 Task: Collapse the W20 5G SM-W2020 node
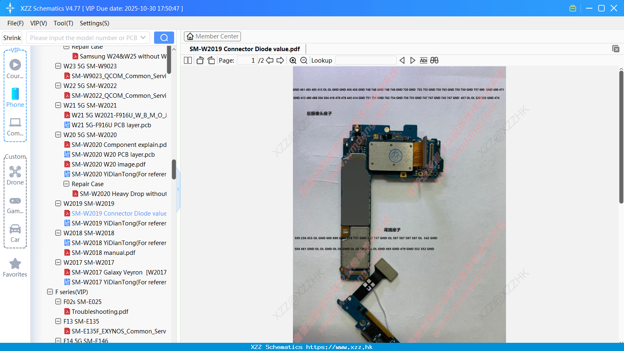[58, 135]
